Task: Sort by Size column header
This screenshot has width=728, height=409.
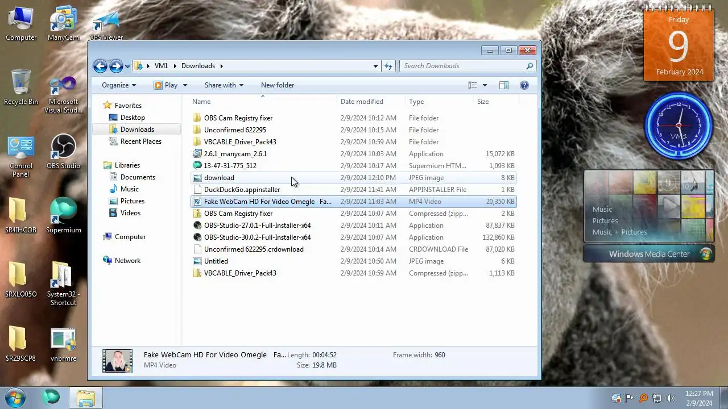Action: [x=496, y=102]
